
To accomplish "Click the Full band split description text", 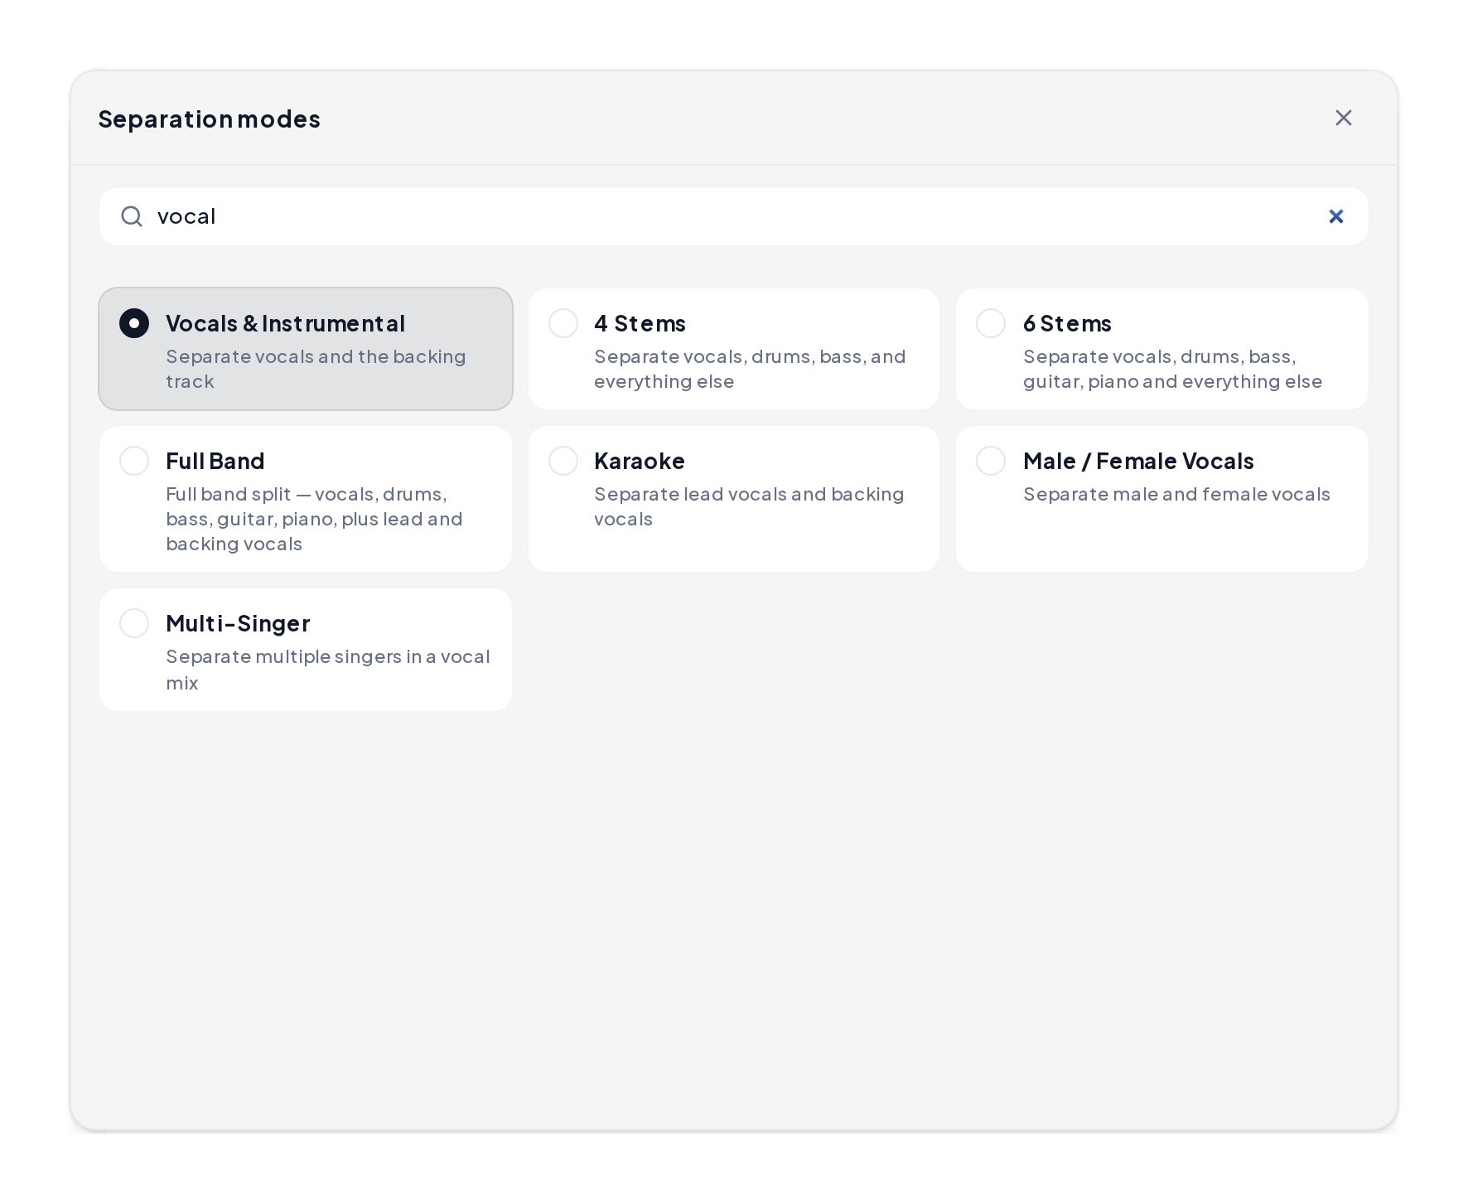I will click(314, 519).
